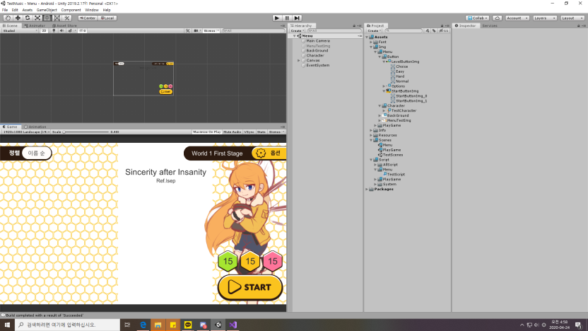
Task: Search by label in Project panel
Action: [x=434, y=31]
